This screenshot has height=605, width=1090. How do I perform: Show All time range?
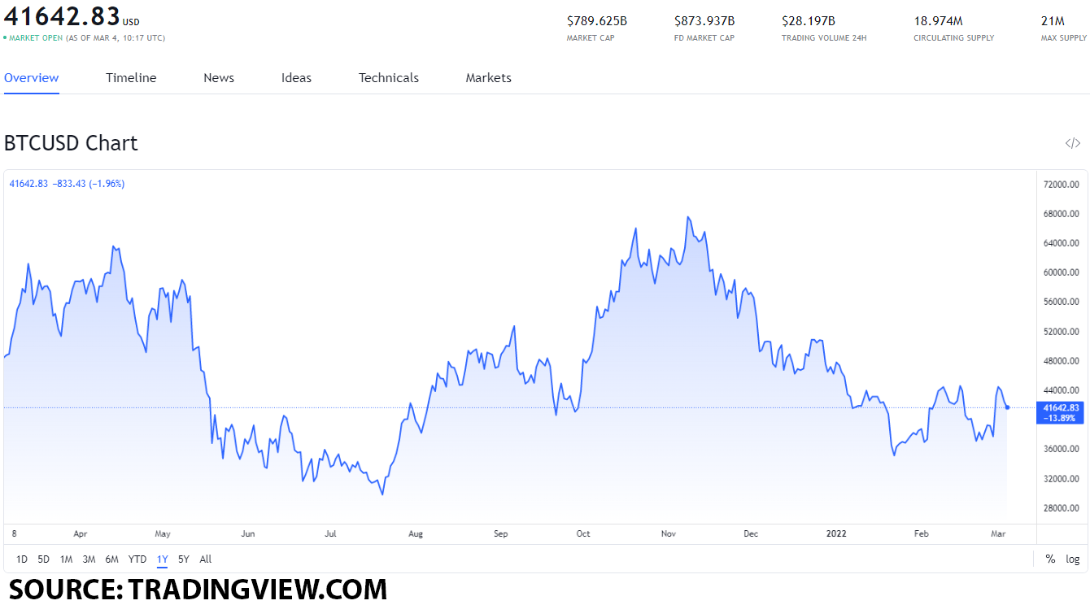(206, 559)
